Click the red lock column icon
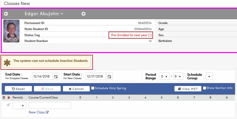 pyautogui.click(x=9, y=98)
